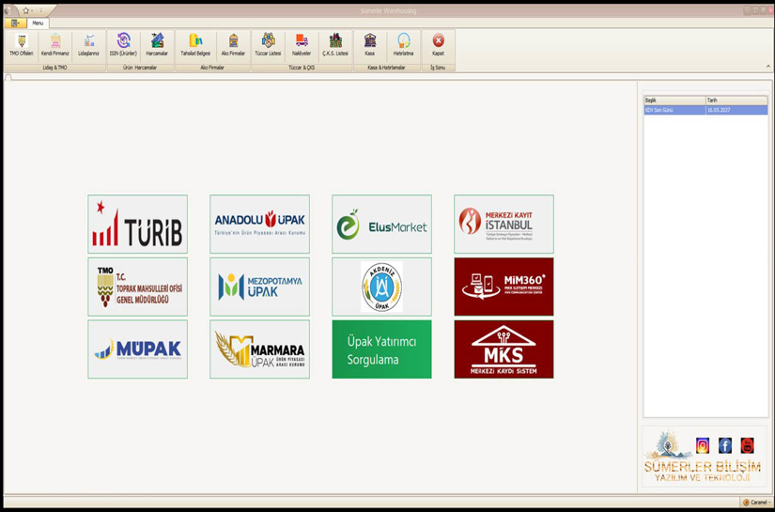Image resolution: width=775 pixels, height=512 pixels.
Task: Open Kendi Firmanız in the ribbon
Action: point(54,45)
